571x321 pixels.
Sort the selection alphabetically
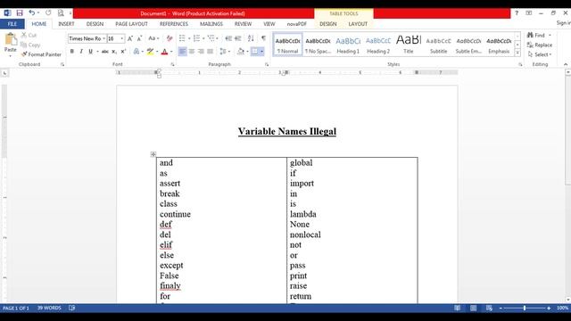click(251, 38)
